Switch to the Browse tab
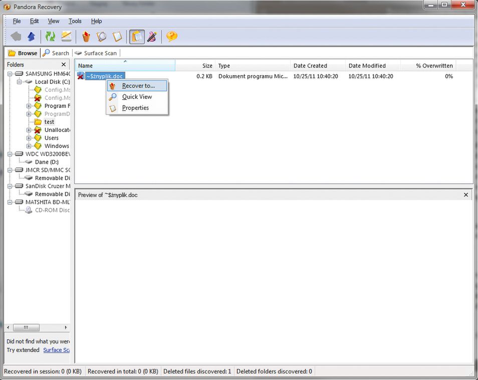 pos(23,53)
